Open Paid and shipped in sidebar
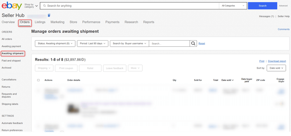 tap(11, 61)
